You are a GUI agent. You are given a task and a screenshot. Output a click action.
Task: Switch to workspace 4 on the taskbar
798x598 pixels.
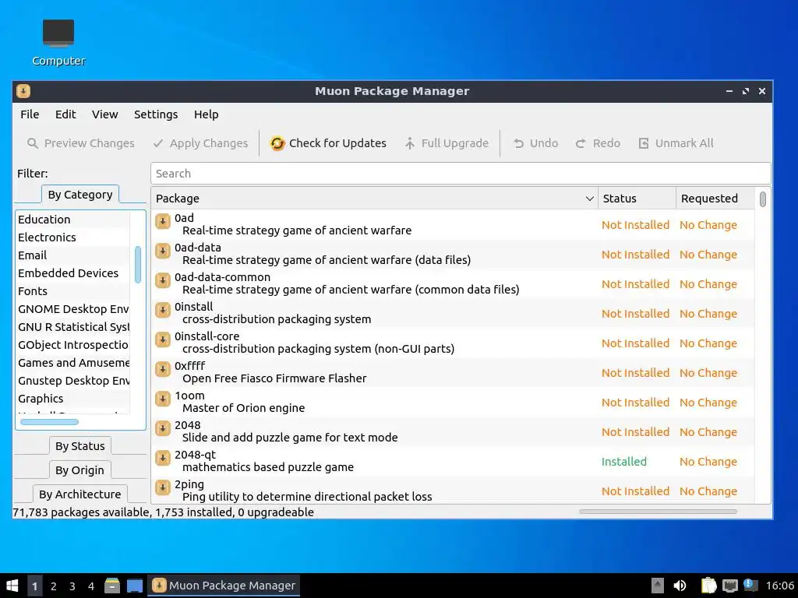91,586
